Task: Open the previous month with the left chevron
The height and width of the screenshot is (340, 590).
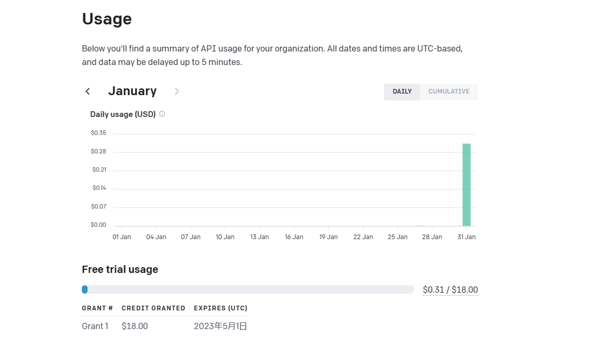Action: tap(88, 91)
